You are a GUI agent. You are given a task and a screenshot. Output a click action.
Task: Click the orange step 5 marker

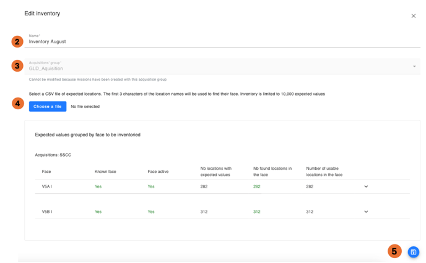click(394, 251)
